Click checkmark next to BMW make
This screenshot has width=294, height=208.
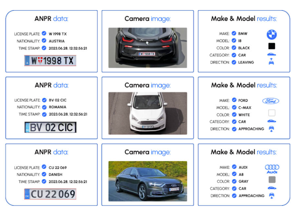tap(234, 33)
